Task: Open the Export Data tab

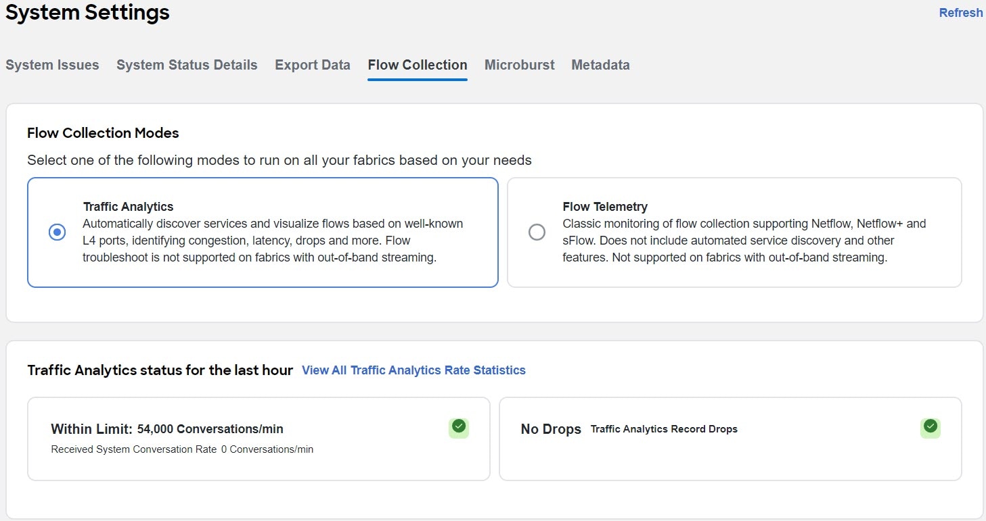Action: [x=313, y=65]
